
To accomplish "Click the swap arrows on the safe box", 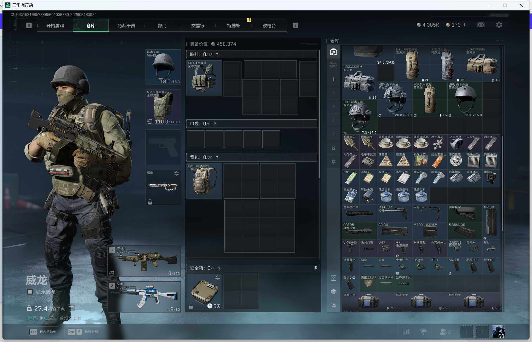I will click(217, 278).
